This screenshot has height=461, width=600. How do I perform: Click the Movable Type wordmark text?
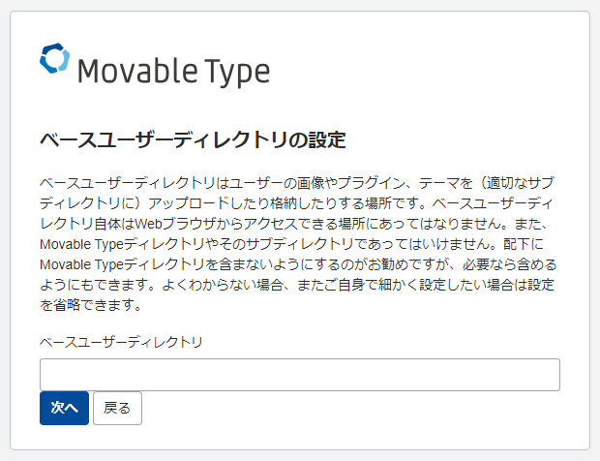(x=174, y=72)
